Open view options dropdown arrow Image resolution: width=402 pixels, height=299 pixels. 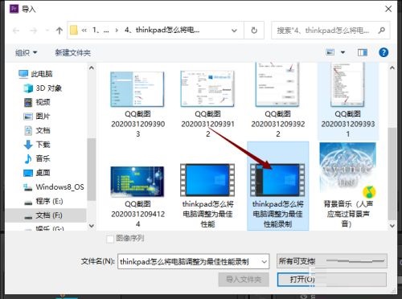pyautogui.click(x=343, y=52)
